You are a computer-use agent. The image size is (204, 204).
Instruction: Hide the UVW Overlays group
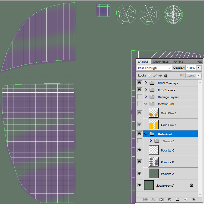139,83
